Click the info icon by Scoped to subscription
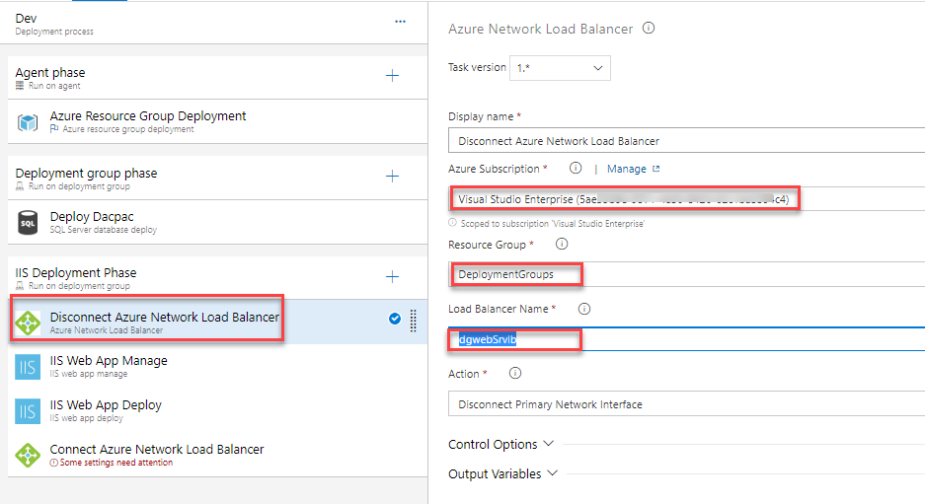Screen dimensions: 925x504 452,223
